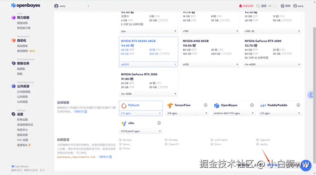Open 了解更多 link under 依赖管理

[x=105, y=157]
